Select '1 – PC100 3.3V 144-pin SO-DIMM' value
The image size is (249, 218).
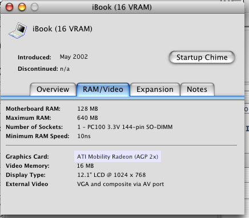pos(125,127)
